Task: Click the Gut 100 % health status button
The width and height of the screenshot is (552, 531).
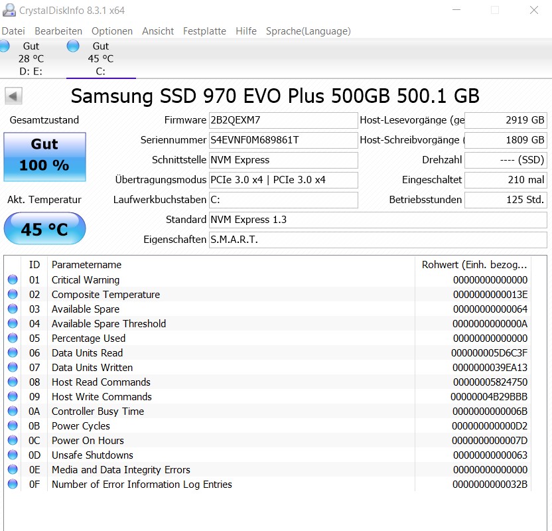Action: tap(44, 157)
